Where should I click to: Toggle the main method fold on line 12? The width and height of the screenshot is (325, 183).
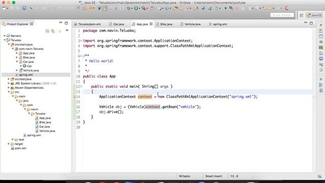click(x=81, y=86)
